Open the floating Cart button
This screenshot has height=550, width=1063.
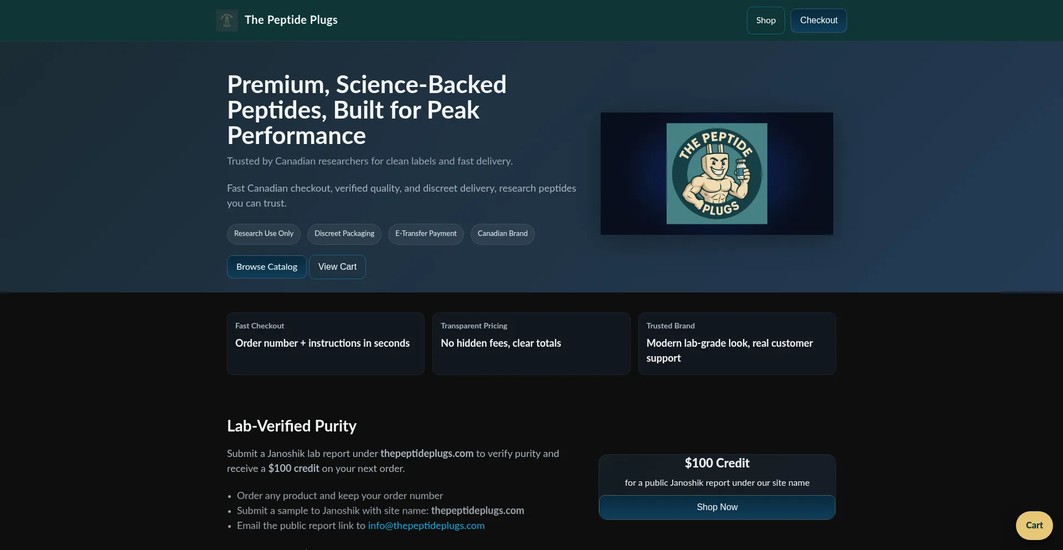(1034, 525)
